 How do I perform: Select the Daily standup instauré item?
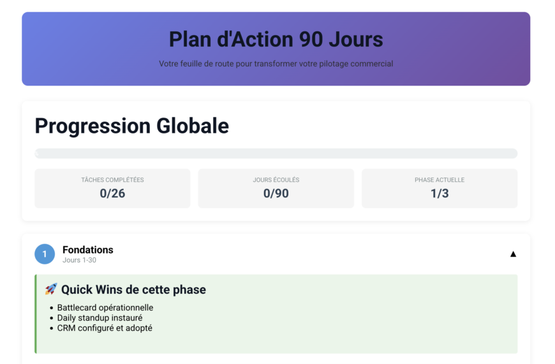coord(100,318)
